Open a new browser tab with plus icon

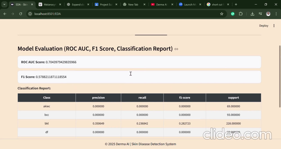(236, 4)
